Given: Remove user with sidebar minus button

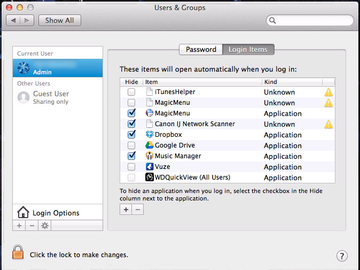Looking at the screenshot, I should point(32,226).
